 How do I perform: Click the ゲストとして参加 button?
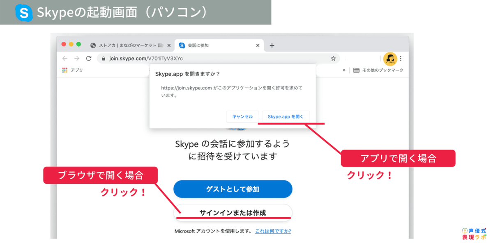[233, 189]
